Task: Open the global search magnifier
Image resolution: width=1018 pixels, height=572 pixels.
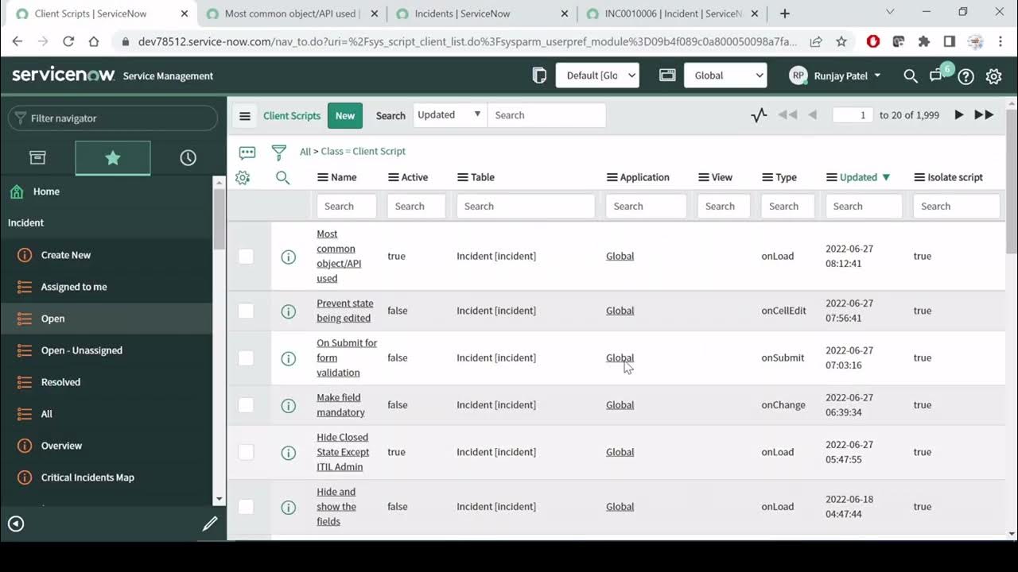Action: 911,75
